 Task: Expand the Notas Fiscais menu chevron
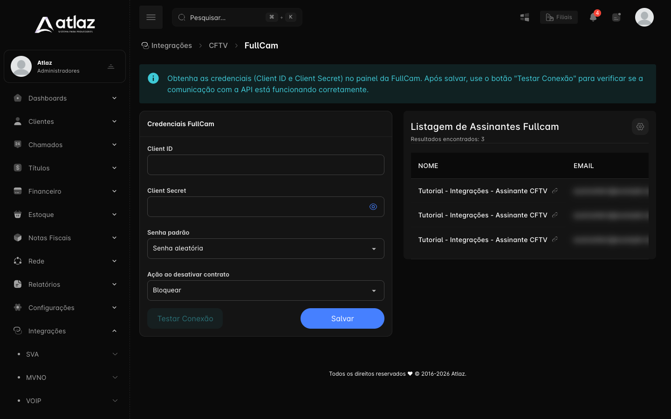pos(114,238)
